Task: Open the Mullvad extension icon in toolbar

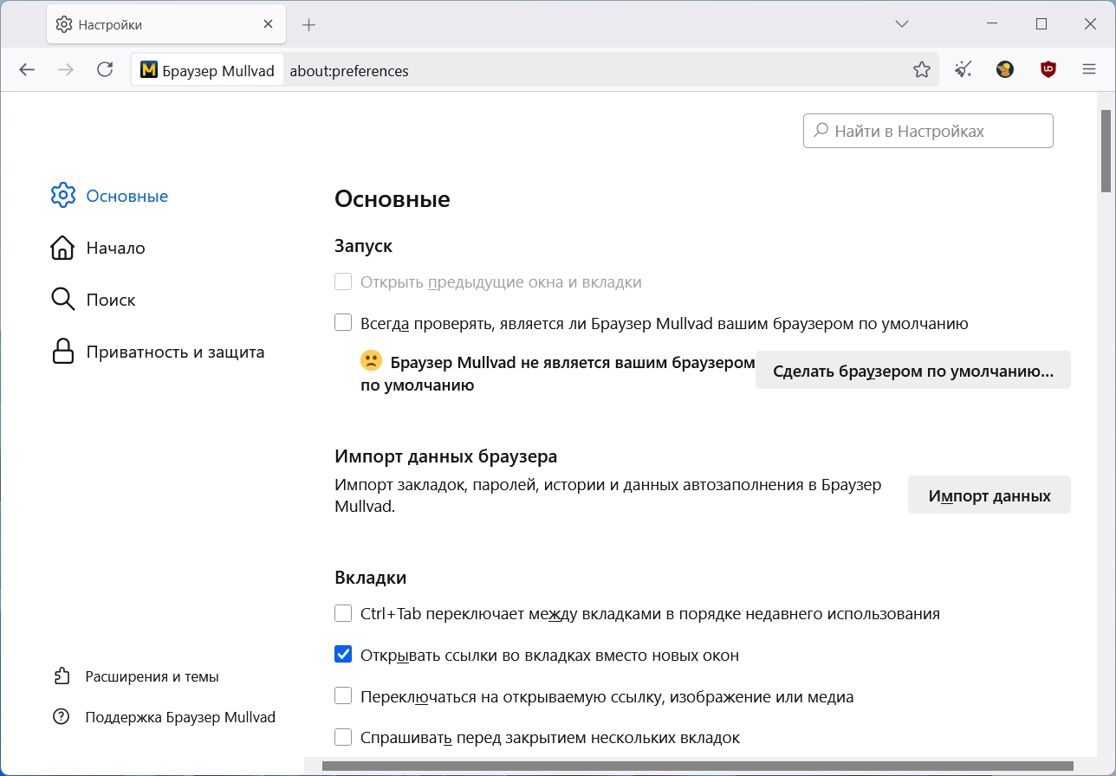Action: (x=1005, y=70)
